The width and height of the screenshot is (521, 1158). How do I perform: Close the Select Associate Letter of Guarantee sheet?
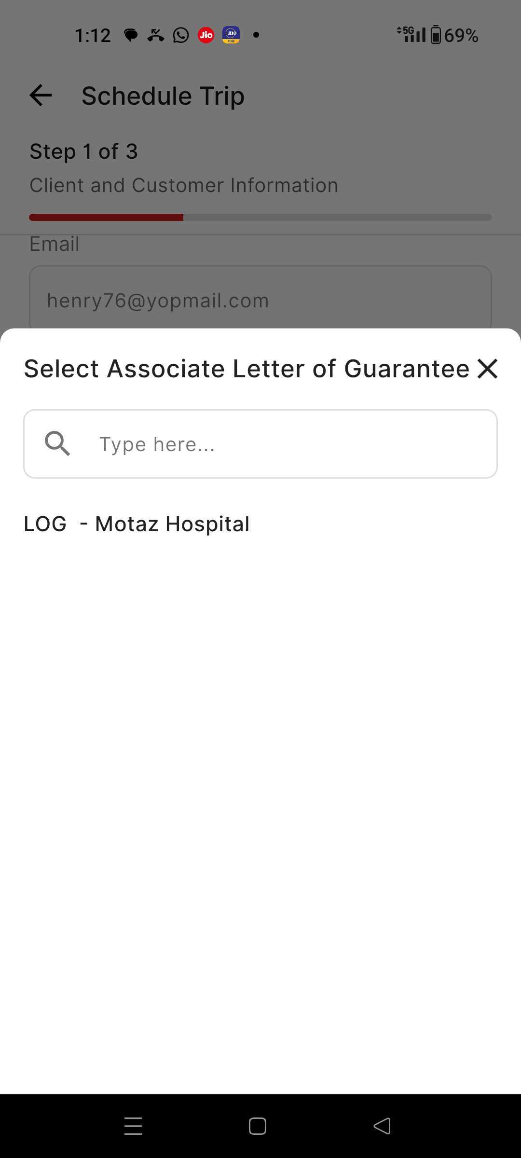pos(487,369)
